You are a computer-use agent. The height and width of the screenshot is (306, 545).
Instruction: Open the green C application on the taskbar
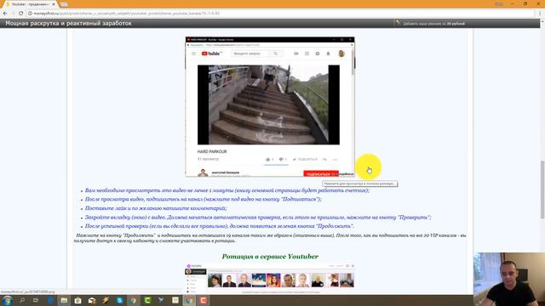pos(147,300)
